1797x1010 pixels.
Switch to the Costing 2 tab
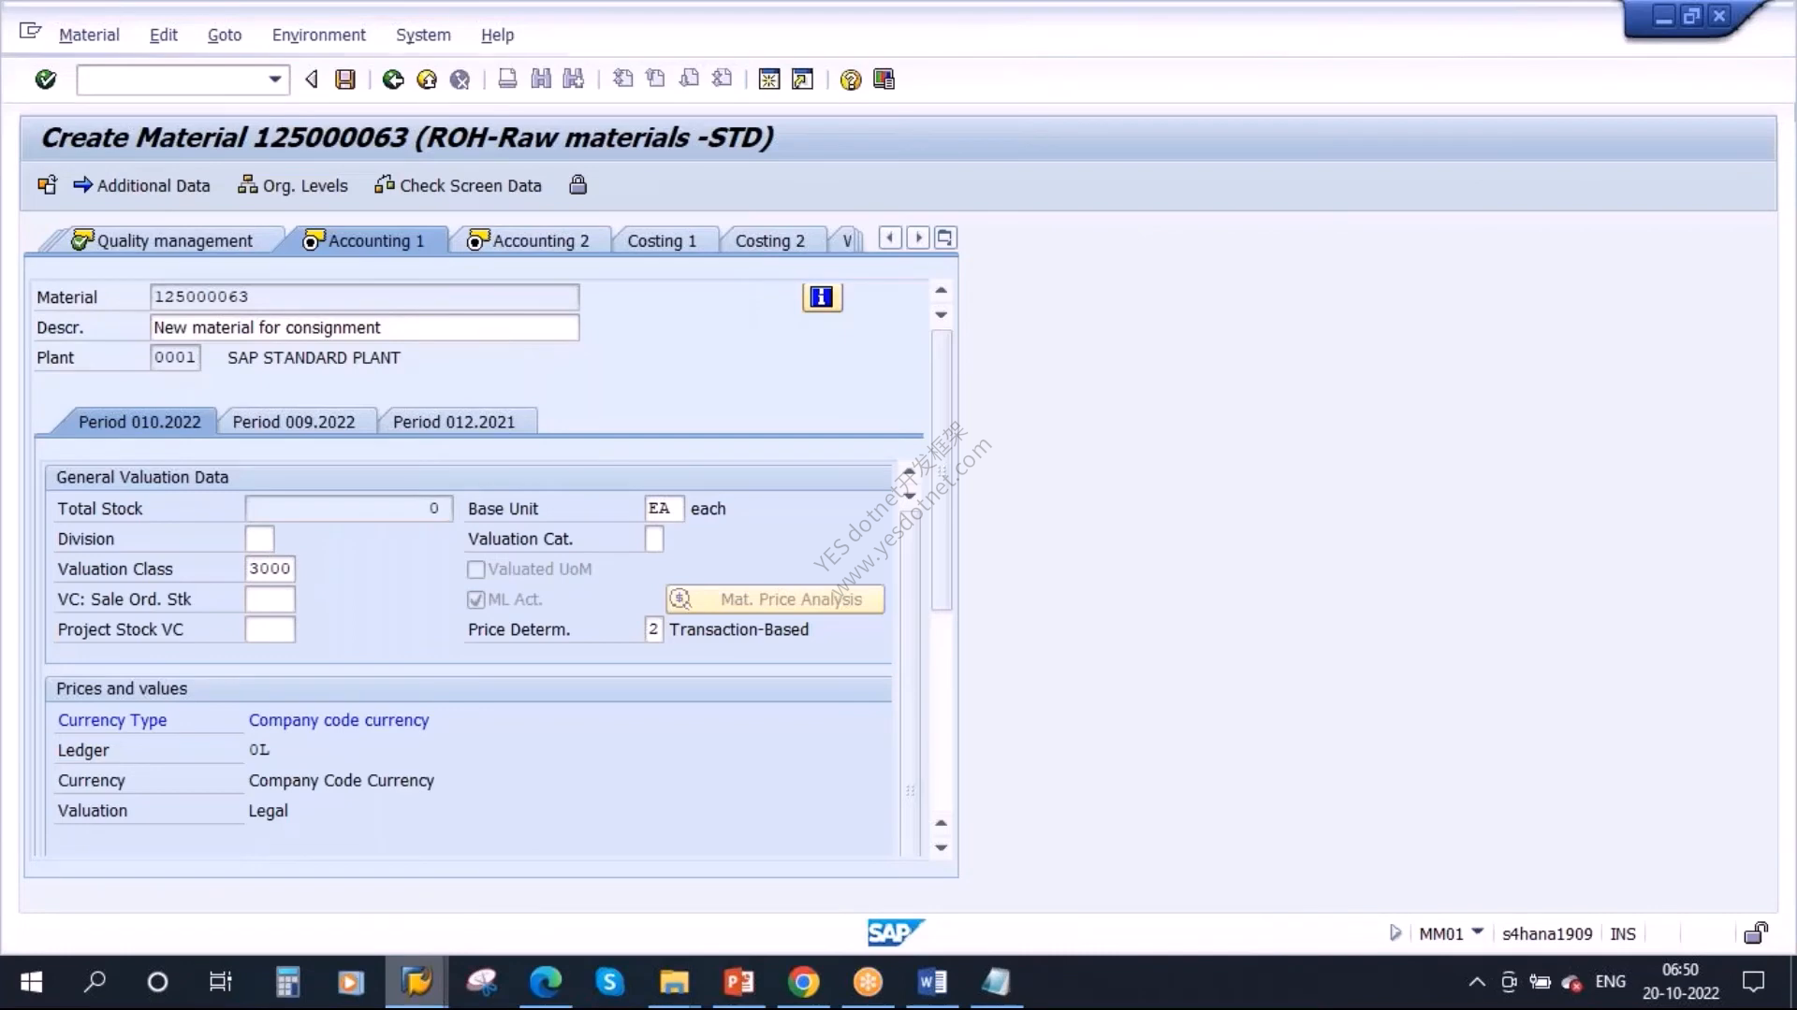click(x=769, y=240)
